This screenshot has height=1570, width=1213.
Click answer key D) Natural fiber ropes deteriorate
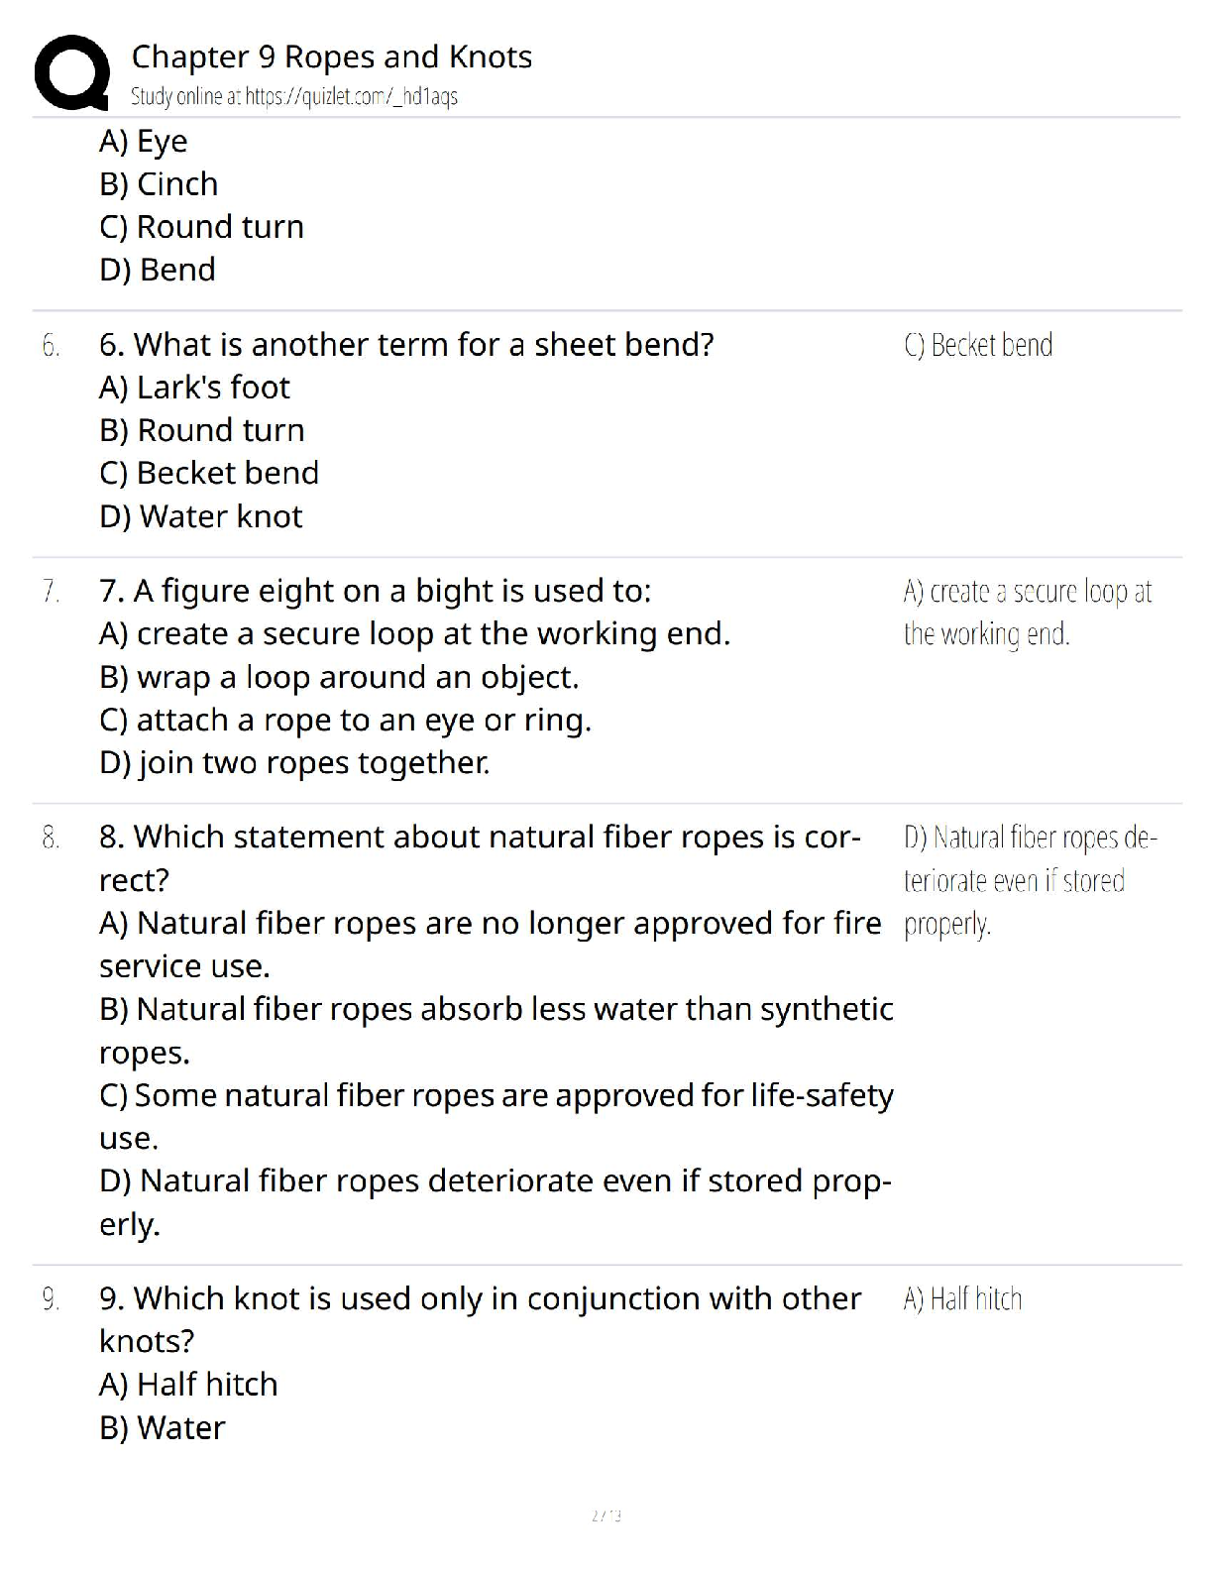tap(1031, 880)
